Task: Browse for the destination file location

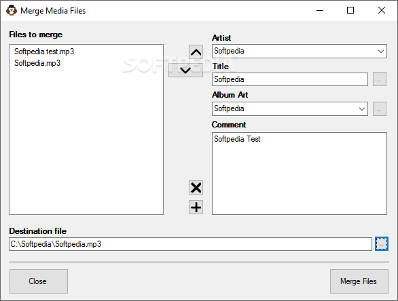Action: (382, 244)
